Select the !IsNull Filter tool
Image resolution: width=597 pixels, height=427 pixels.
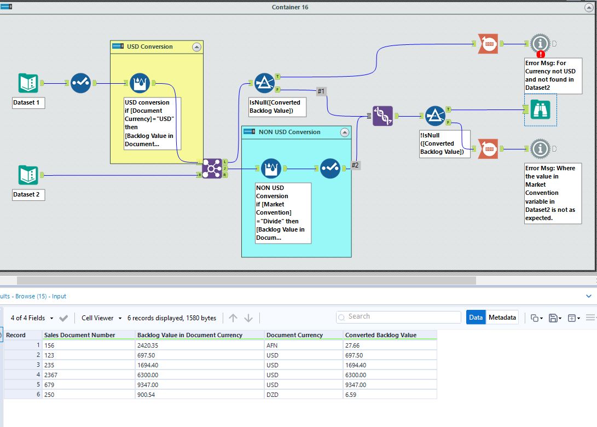pyautogui.click(x=434, y=117)
